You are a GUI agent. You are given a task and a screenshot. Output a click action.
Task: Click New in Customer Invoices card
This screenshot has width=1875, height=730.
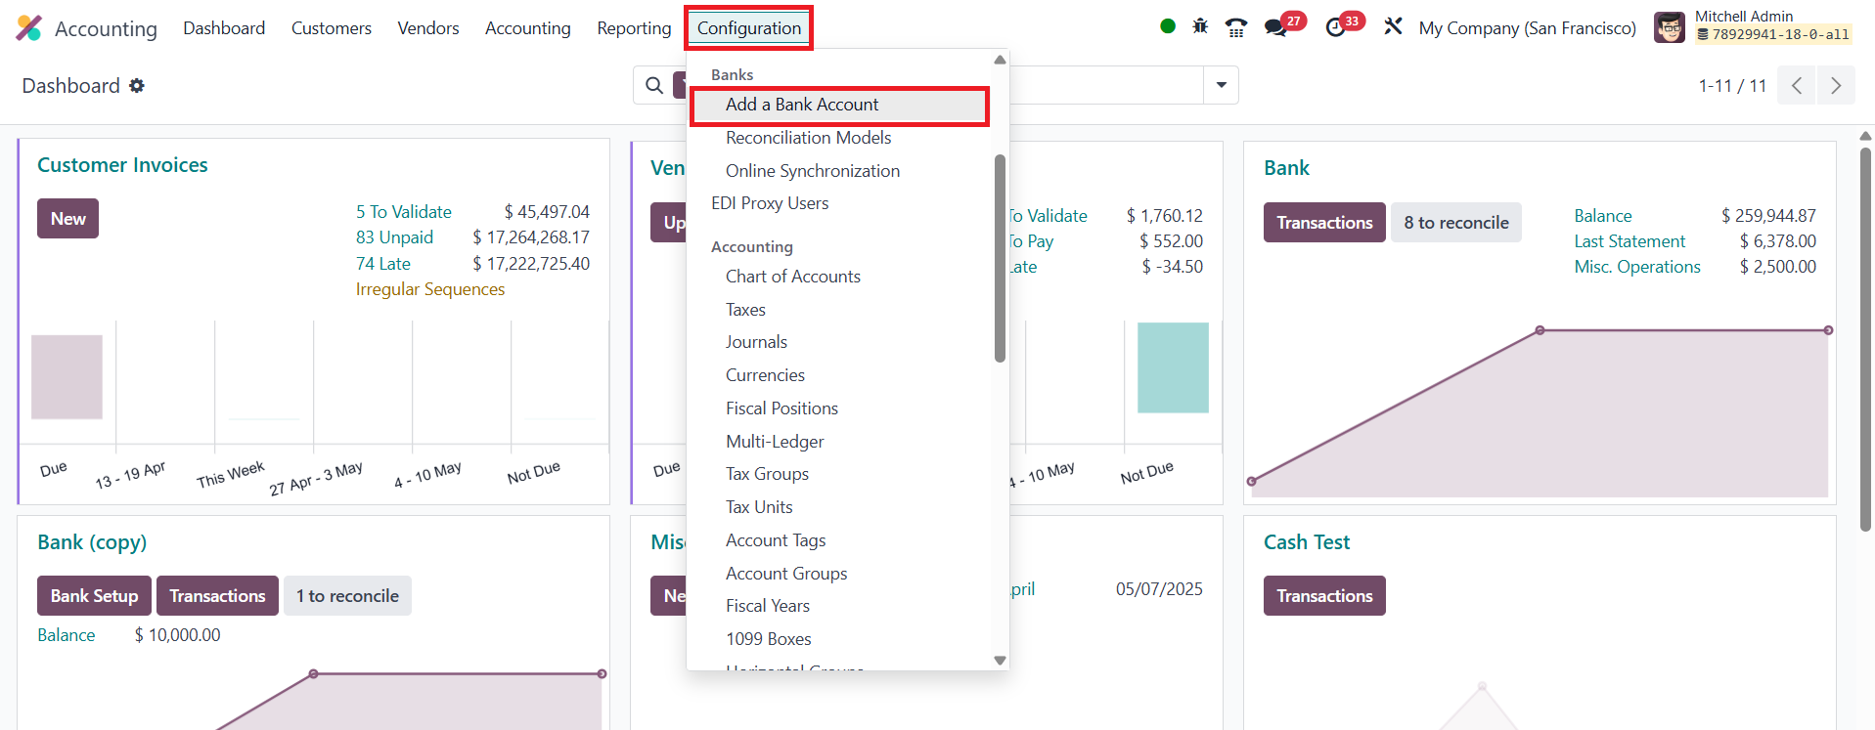[68, 219]
